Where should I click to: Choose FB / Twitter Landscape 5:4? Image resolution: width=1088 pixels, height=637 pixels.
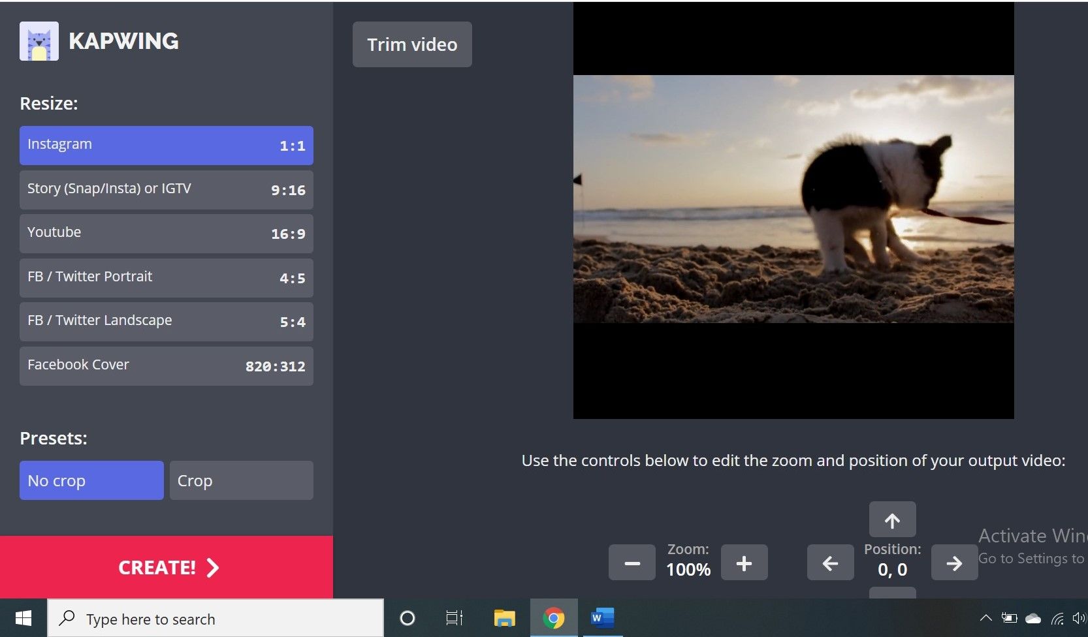166,321
